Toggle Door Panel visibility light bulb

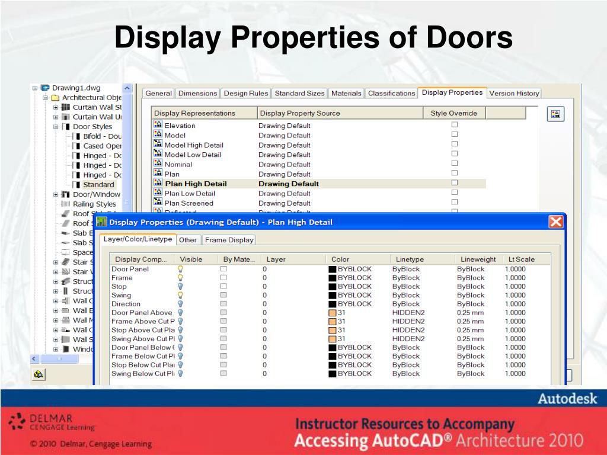pyautogui.click(x=180, y=269)
